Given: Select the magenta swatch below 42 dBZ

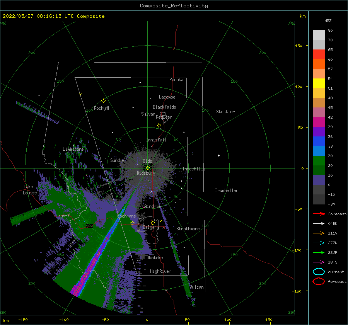Looking at the screenshot, I should pyautogui.click(x=319, y=122).
